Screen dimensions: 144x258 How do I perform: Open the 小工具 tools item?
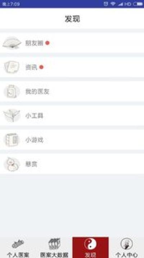click(x=72, y=116)
